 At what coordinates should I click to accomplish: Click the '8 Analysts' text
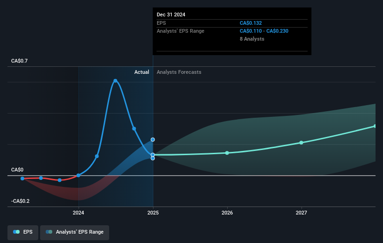pos(252,39)
